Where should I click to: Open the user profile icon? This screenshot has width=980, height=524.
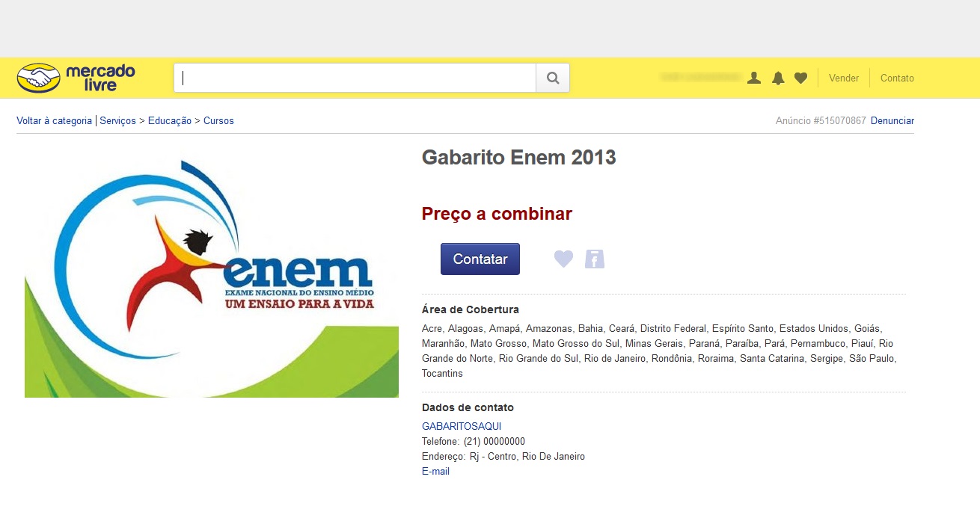[x=754, y=78]
